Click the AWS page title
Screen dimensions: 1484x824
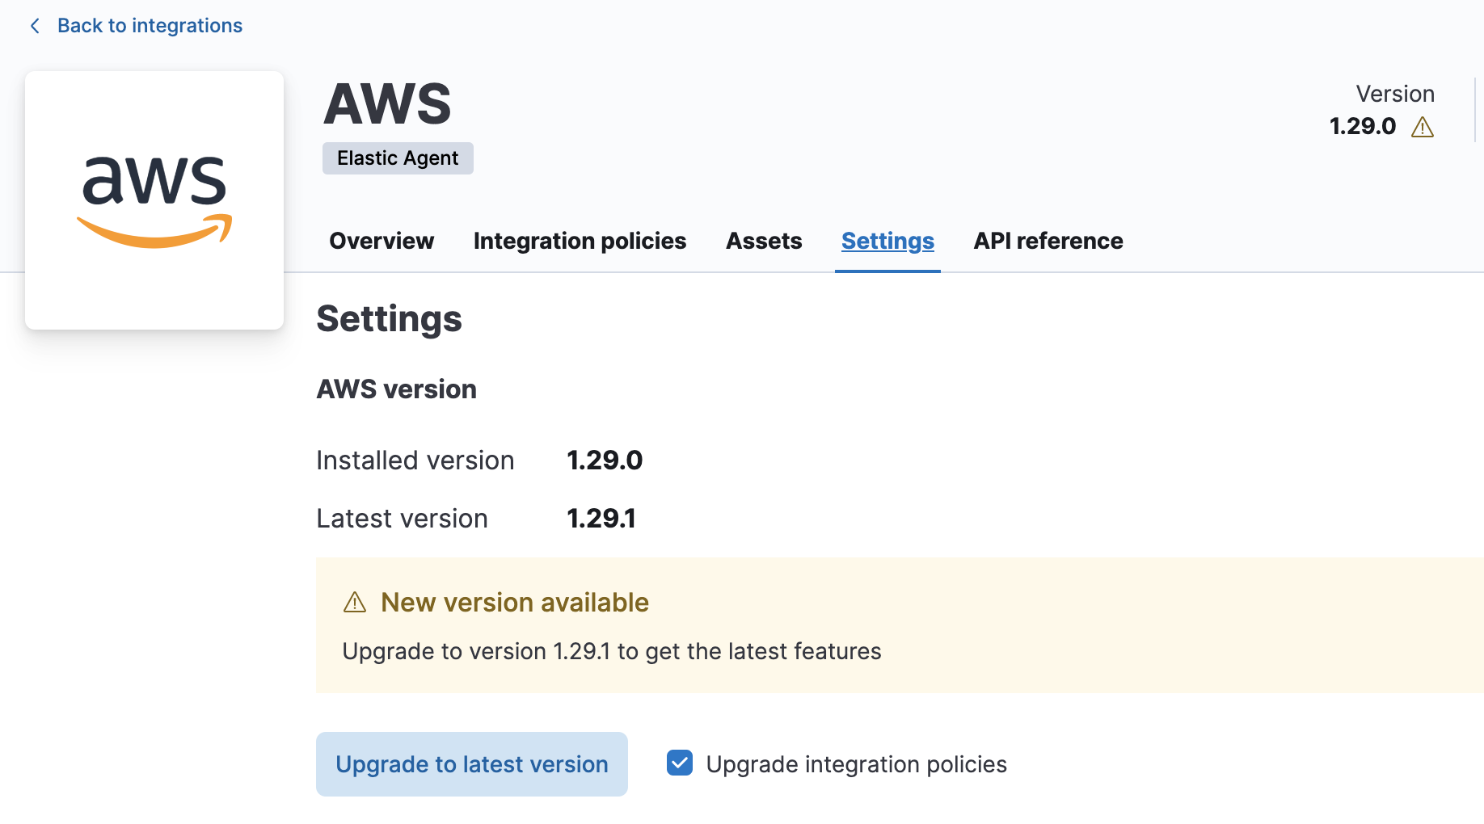pos(388,103)
